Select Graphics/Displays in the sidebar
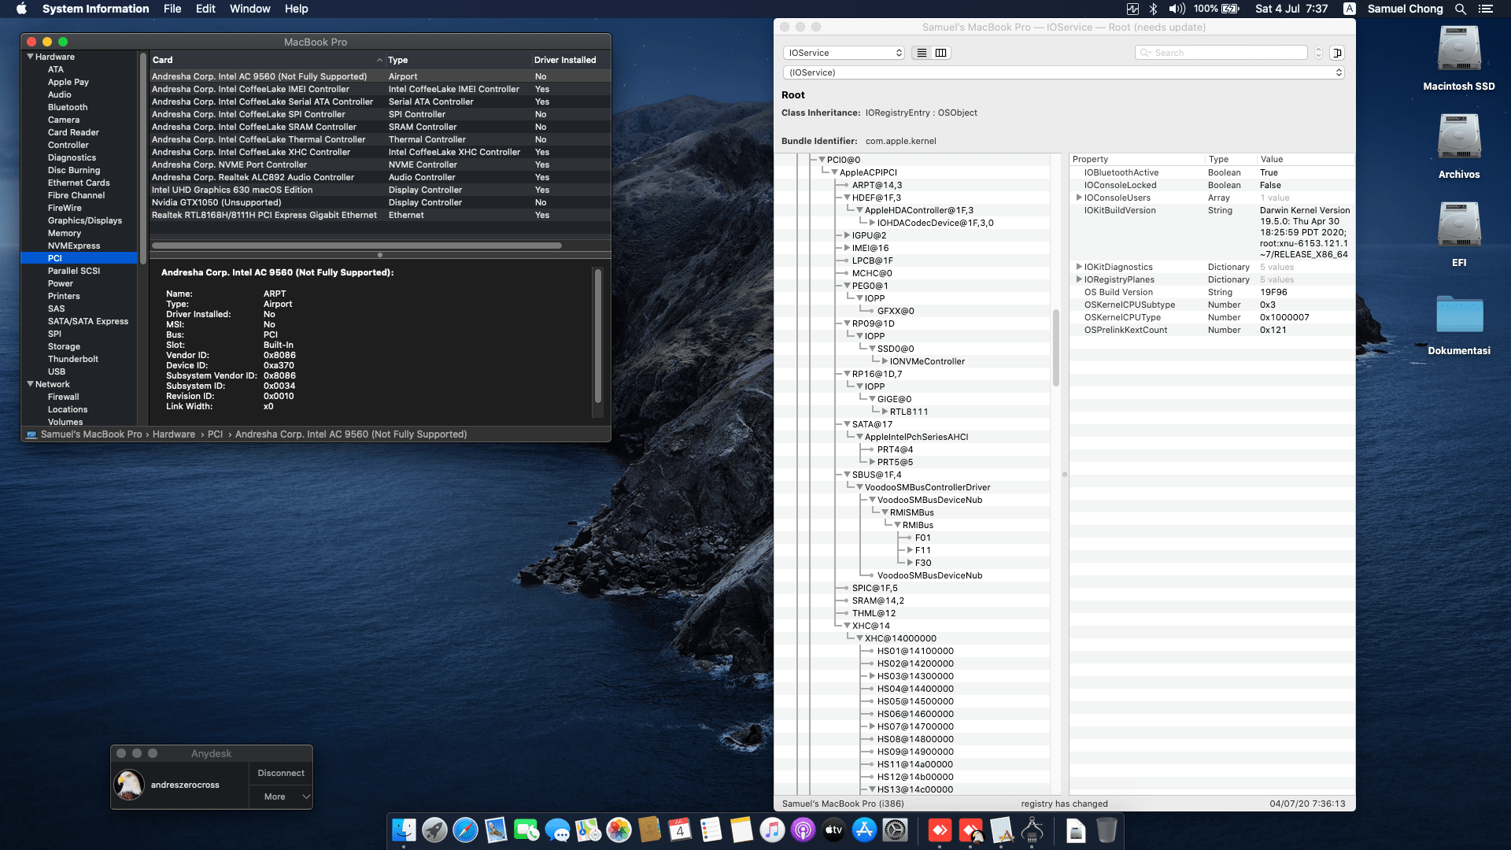This screenshot has width=1511, height=850. [x=84, y=220]
